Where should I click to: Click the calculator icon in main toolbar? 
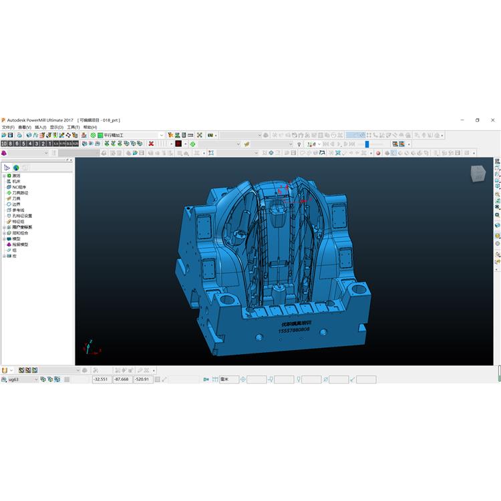(184, 135)
